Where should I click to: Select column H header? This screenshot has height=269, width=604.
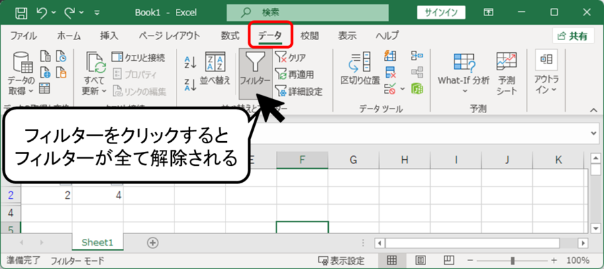click(x=405, y=160)
